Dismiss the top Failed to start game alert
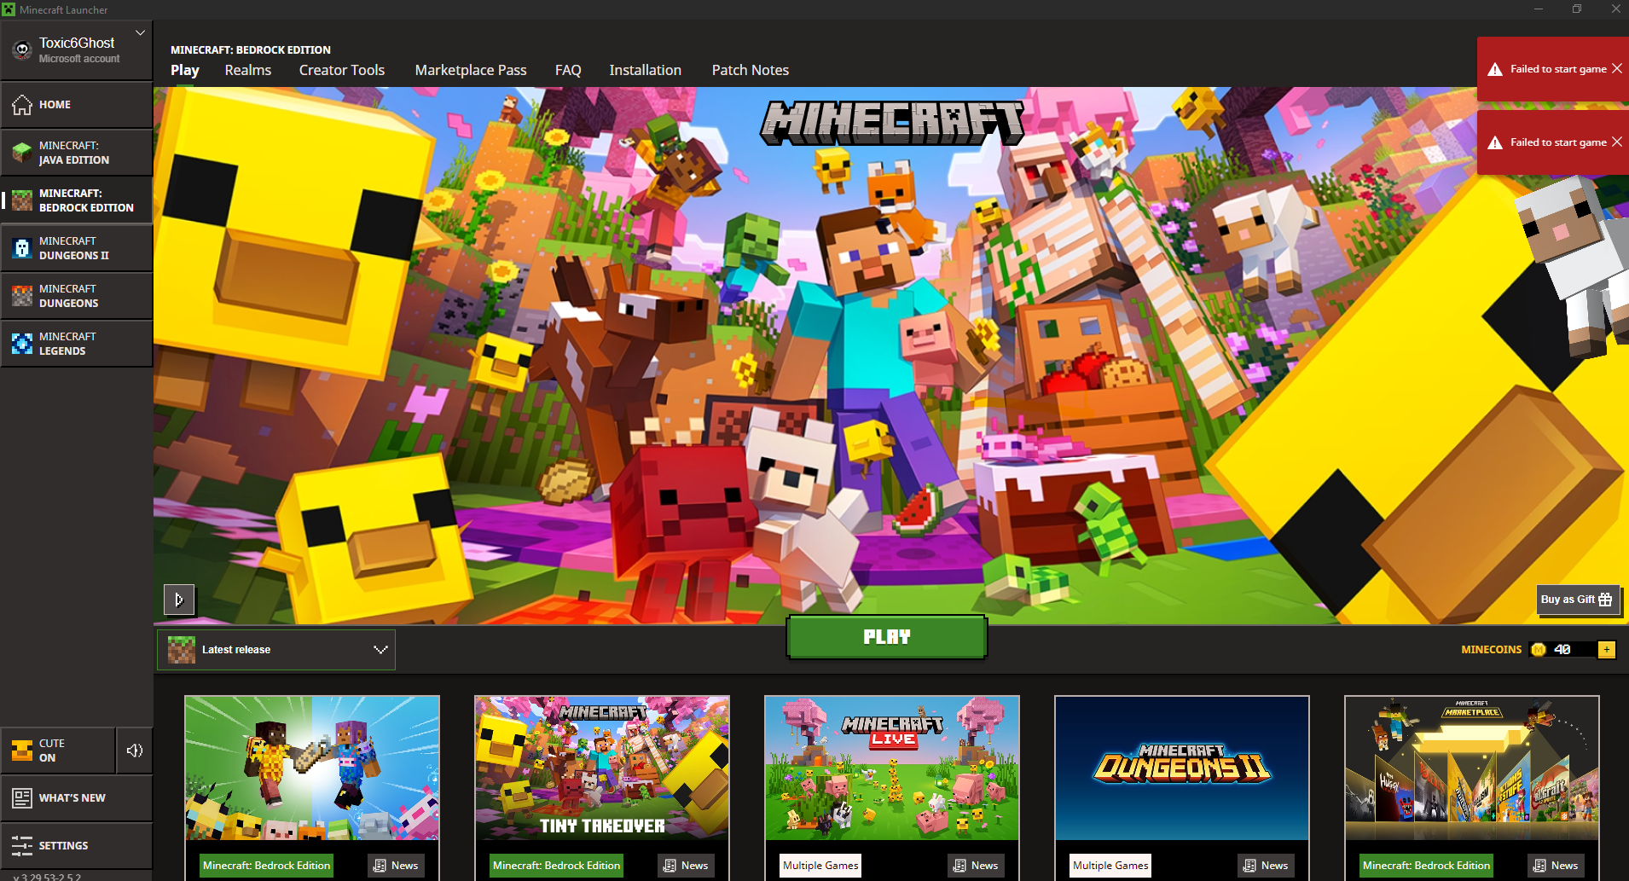The image size is (1629, 881). click(x=1617, y=69)
